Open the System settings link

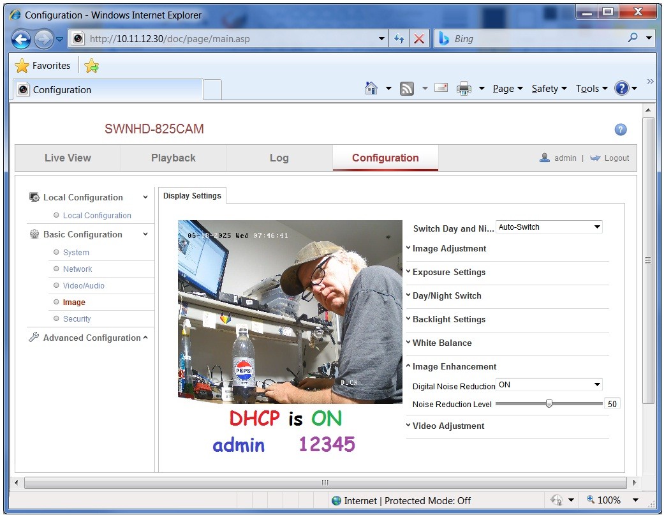point(76,253)
